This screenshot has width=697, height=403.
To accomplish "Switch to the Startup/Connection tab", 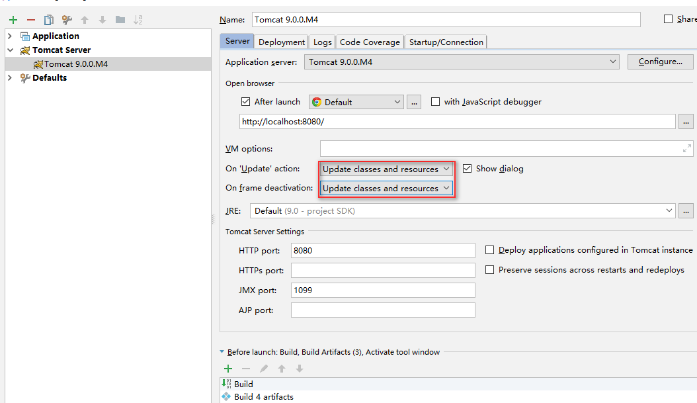I will click(x=446, y=42).
